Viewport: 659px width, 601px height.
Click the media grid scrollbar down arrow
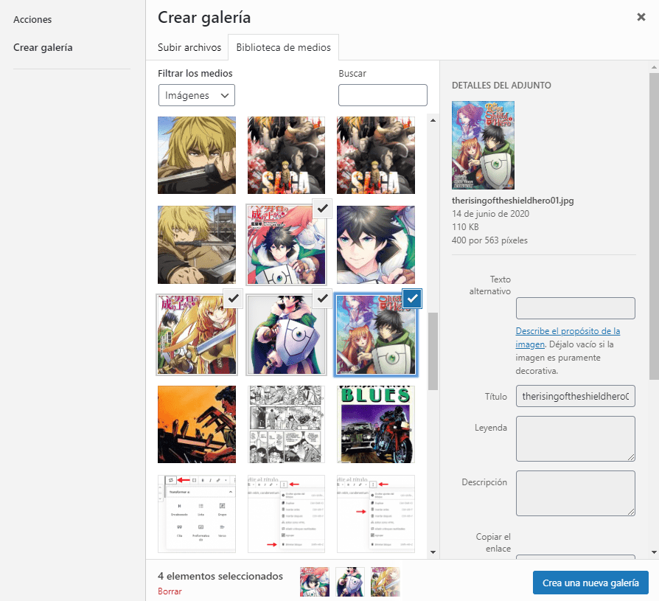point(433,552)
